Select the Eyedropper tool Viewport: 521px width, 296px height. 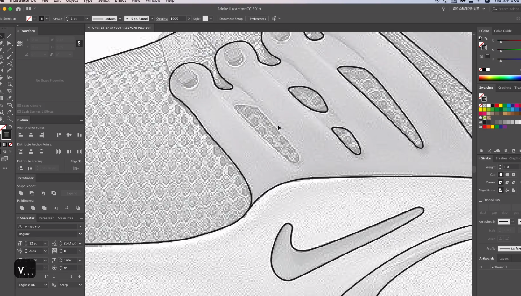(9, 99)
